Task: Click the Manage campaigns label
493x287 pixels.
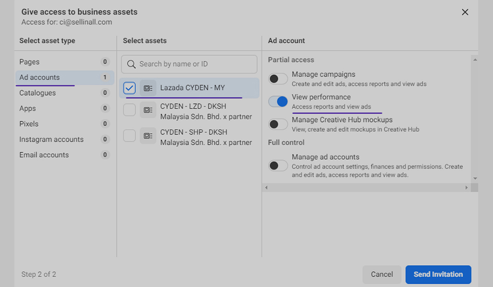Action: pyautogui.click(x=323, y=75)
